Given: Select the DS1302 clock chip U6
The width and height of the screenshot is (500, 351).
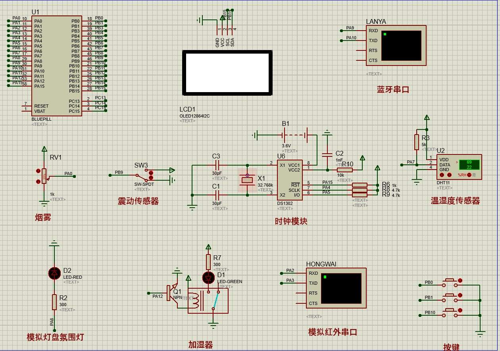Looking at the screenshot, I should coord(290,180).
